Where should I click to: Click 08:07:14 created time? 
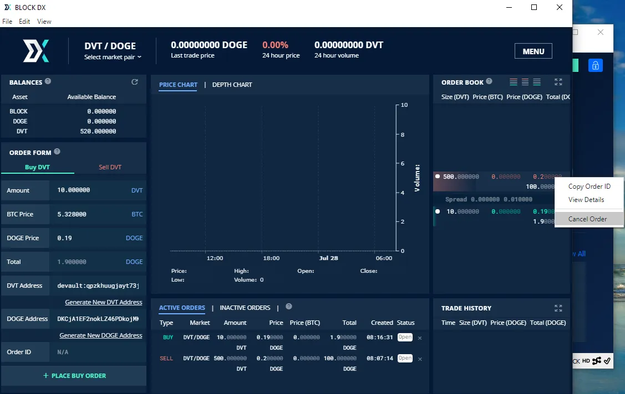380,358
